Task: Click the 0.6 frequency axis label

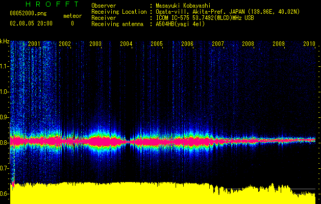Action: coord(5,194)
